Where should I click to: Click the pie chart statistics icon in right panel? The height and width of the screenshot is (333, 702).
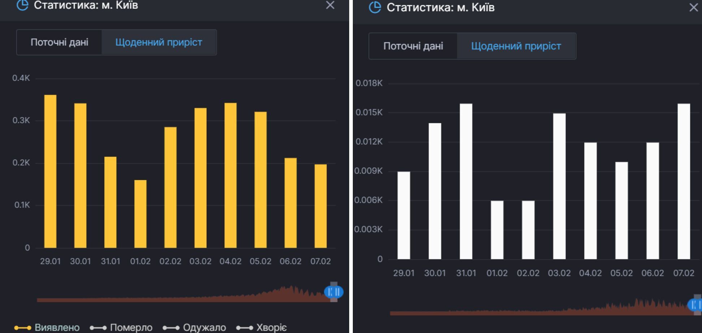[375, 7]
